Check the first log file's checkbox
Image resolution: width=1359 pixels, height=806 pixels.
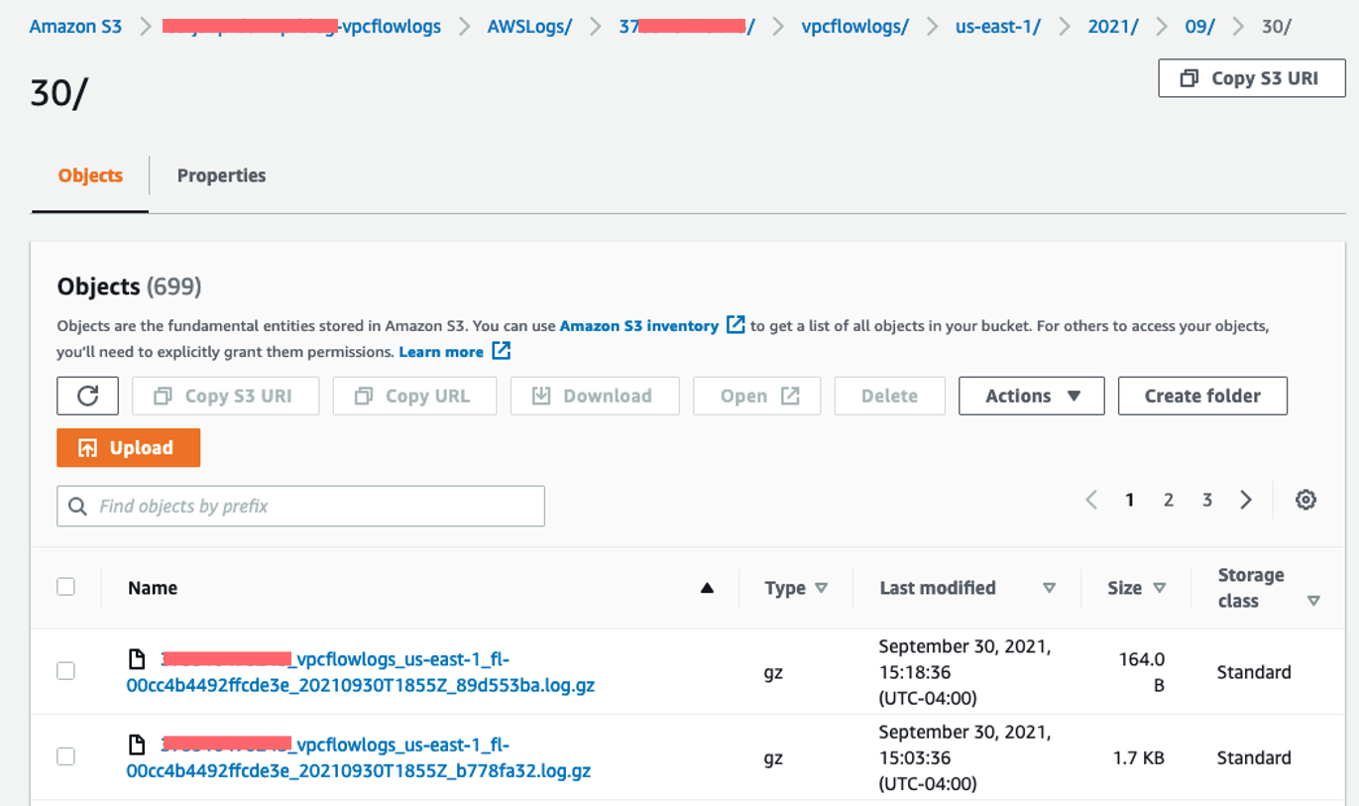[x=65, y=670]
